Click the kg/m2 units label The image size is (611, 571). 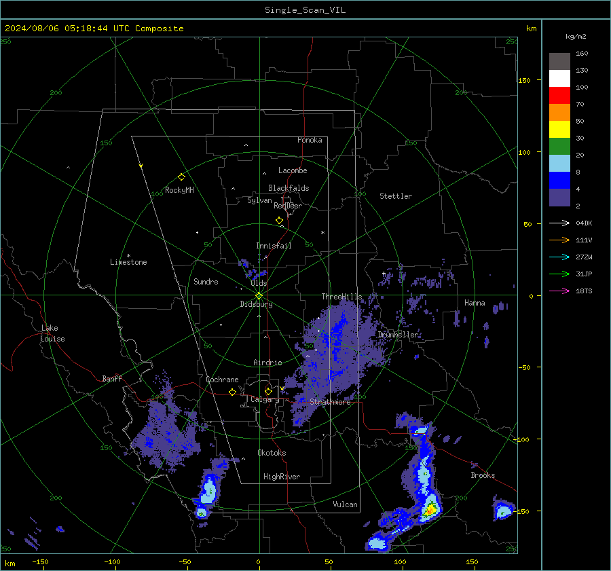click(576, 37)
